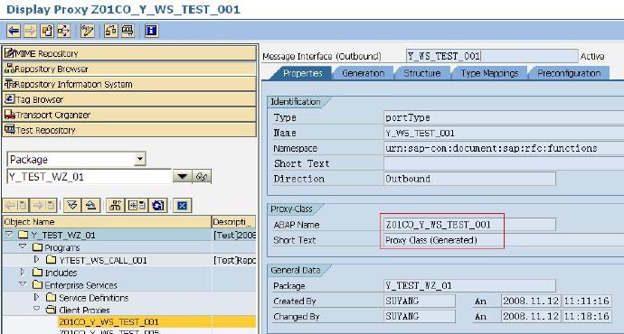The image size is (624, 334).
Task: Click Superior Object List icon above the tree
Action: [x=116, y=205]
